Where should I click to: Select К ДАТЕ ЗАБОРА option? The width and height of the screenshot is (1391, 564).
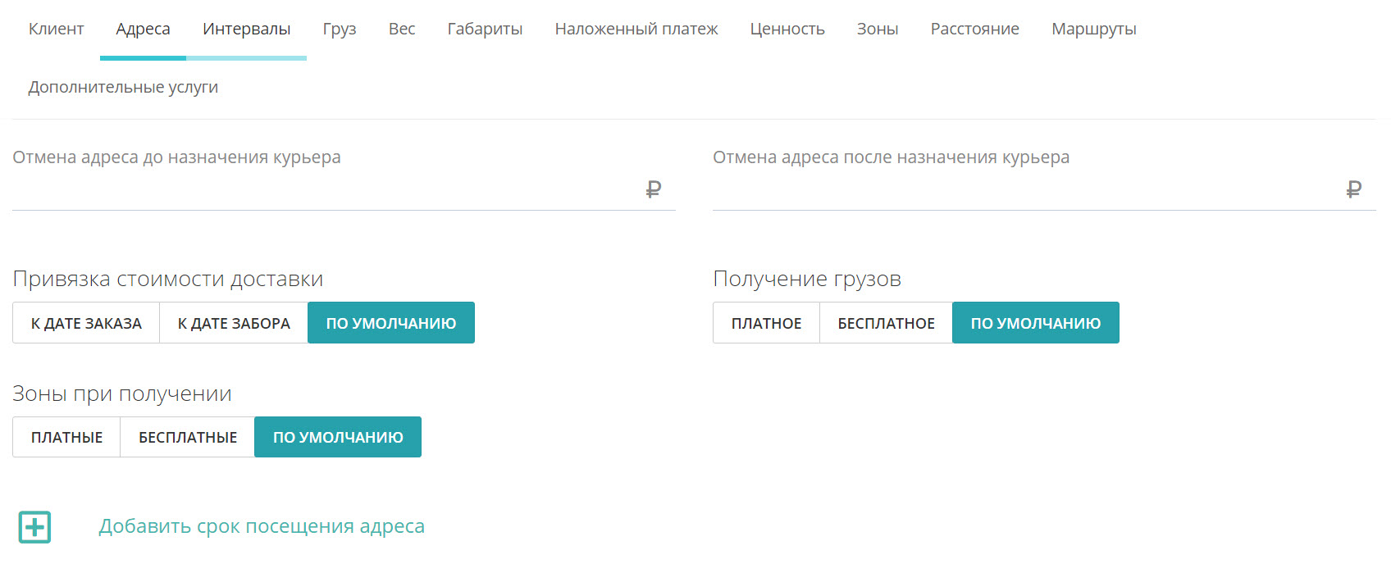234,323
